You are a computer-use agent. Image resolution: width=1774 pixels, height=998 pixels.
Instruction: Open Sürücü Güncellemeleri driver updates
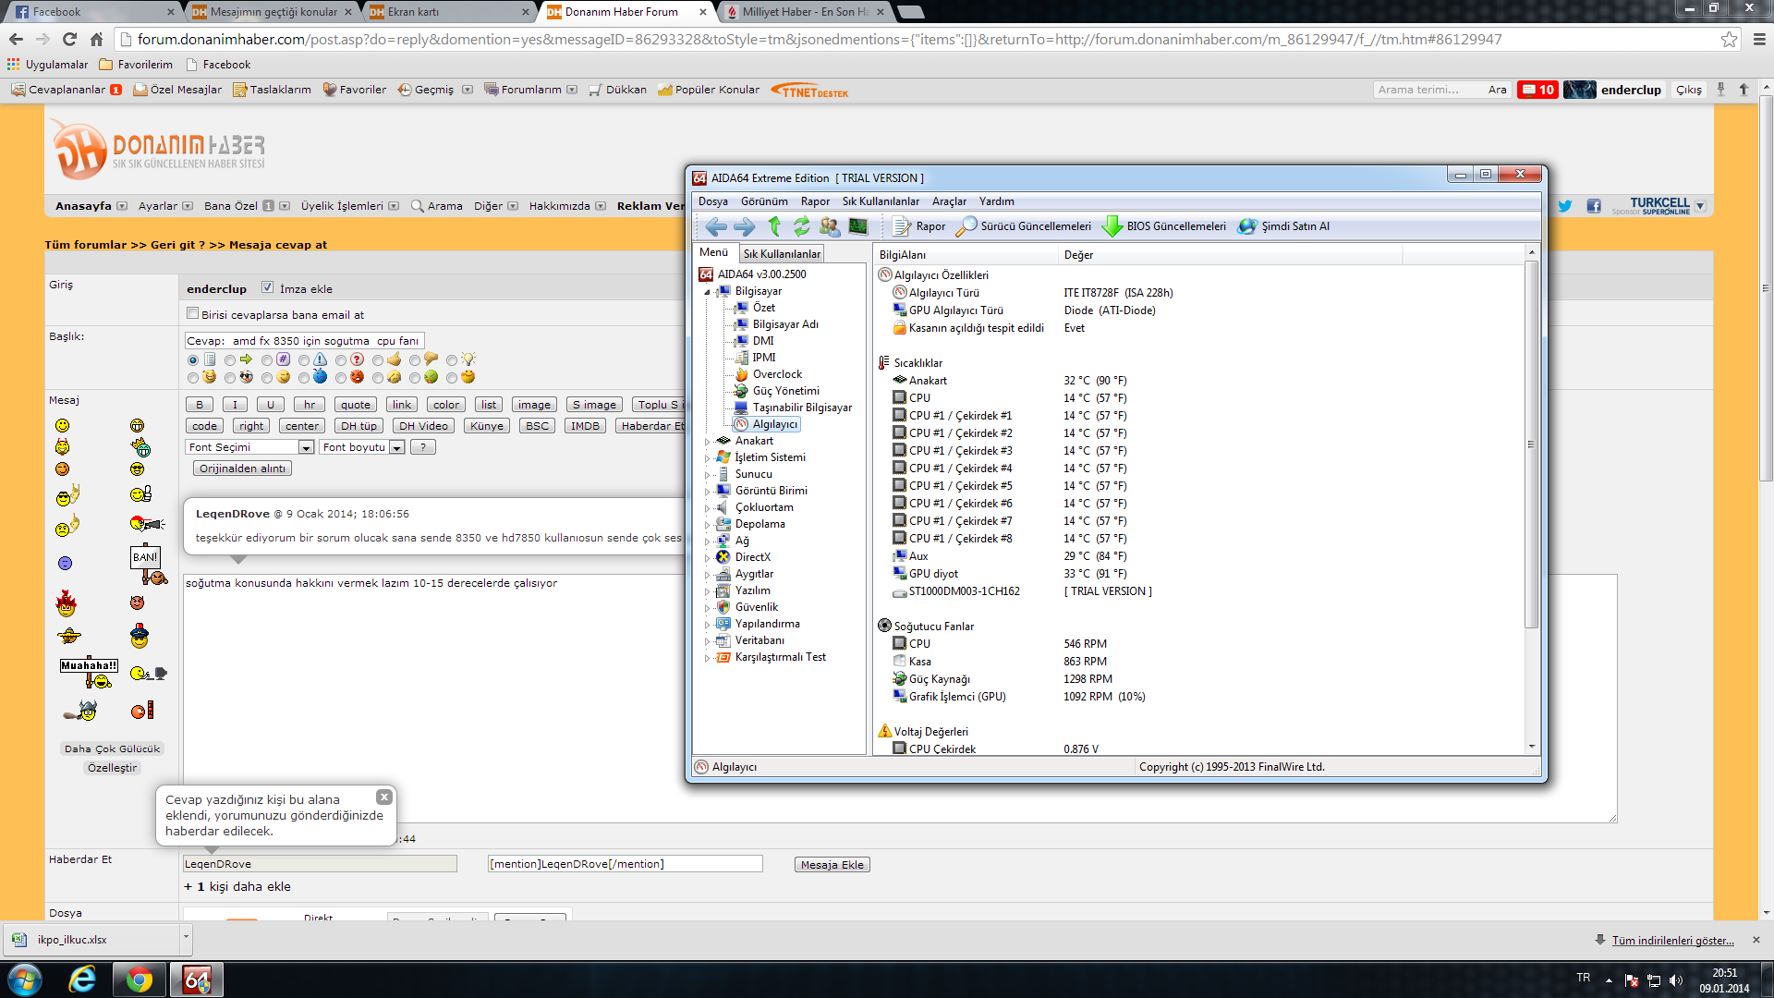click(1024, 226)
